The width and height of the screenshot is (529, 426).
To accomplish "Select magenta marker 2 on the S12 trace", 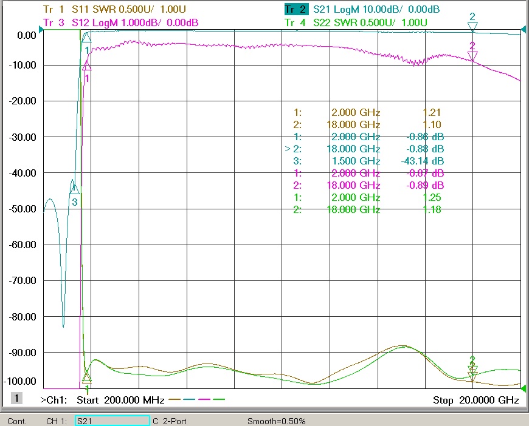I will tap(472, 56).
